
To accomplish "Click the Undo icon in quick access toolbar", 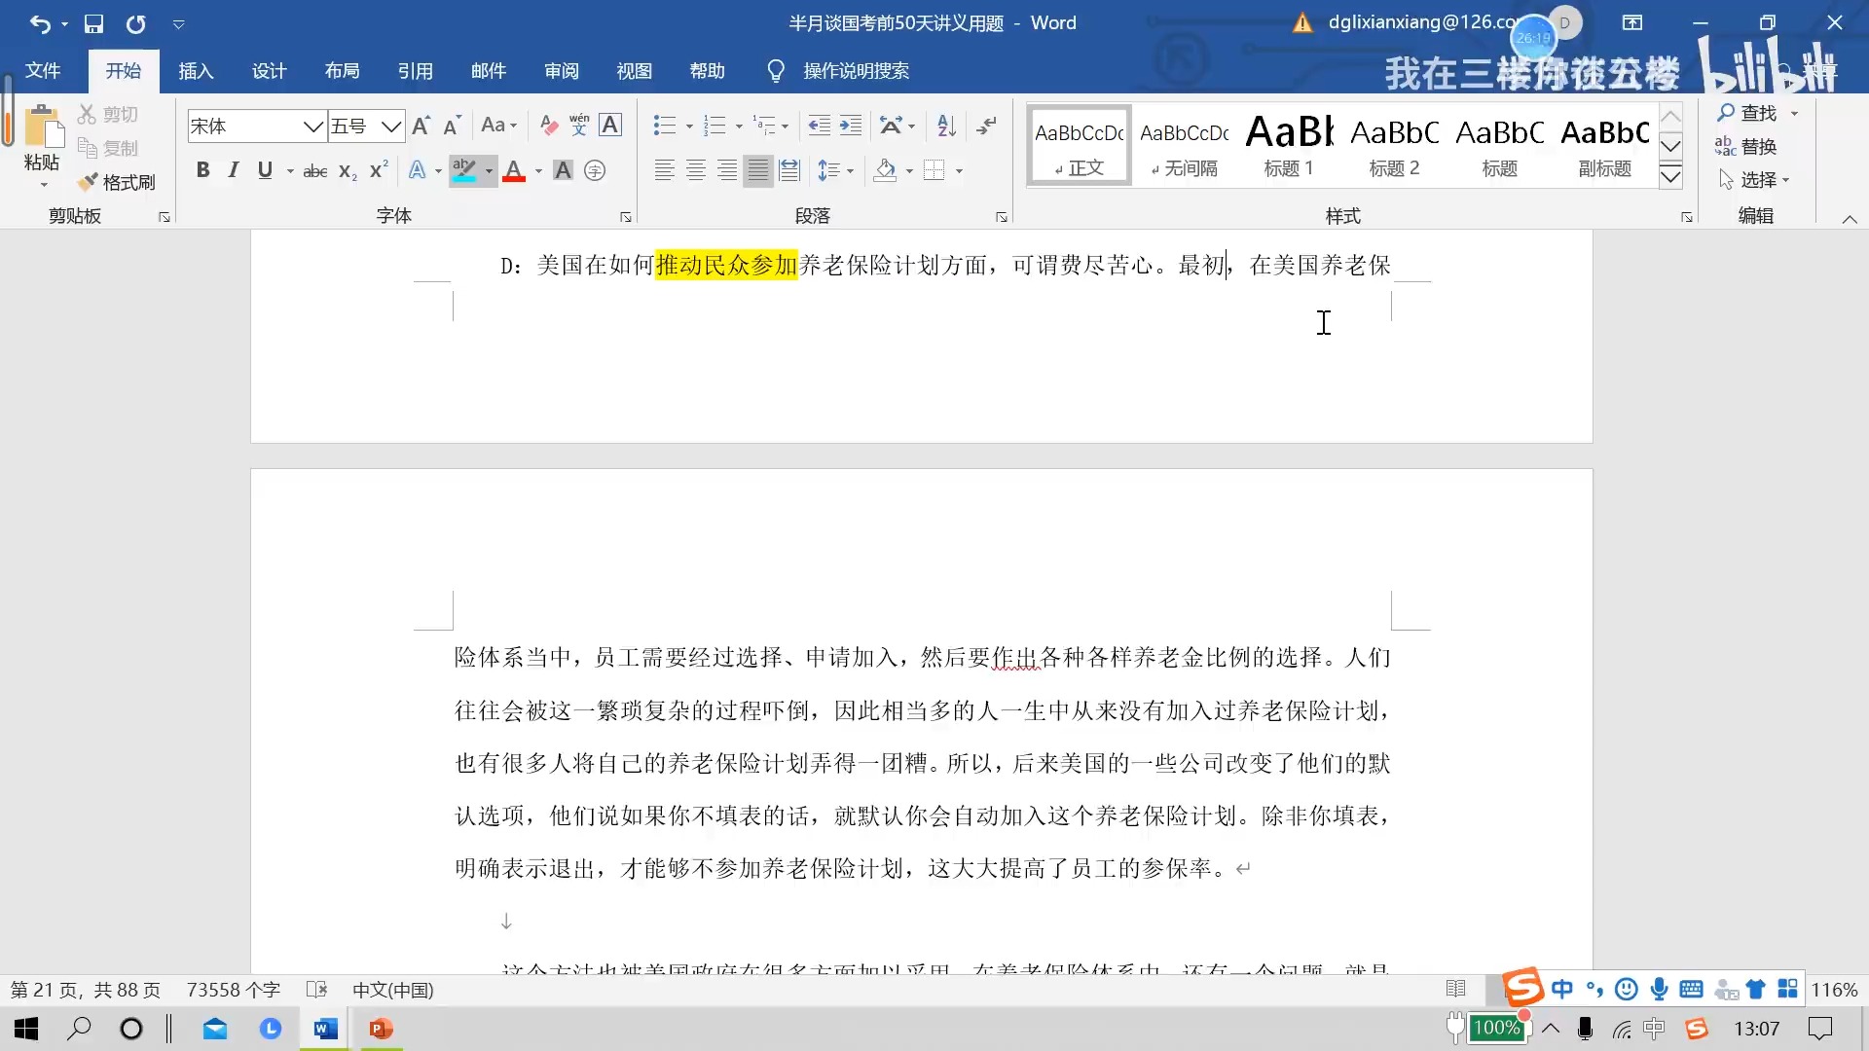I will pyautogui.click(x=40, y=23).
